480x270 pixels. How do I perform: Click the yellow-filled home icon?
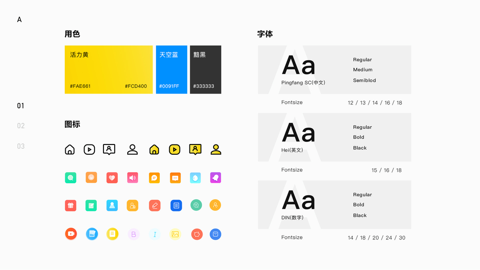coord(154,149)
